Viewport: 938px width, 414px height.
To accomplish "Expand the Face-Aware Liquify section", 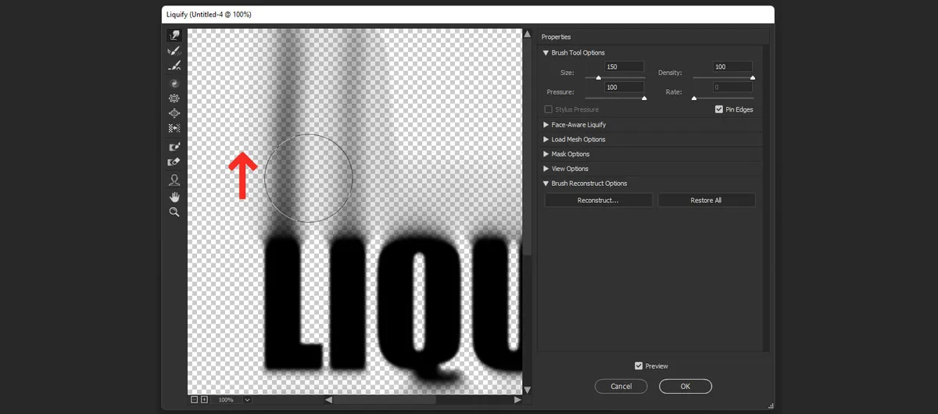I will click(546, 124).
